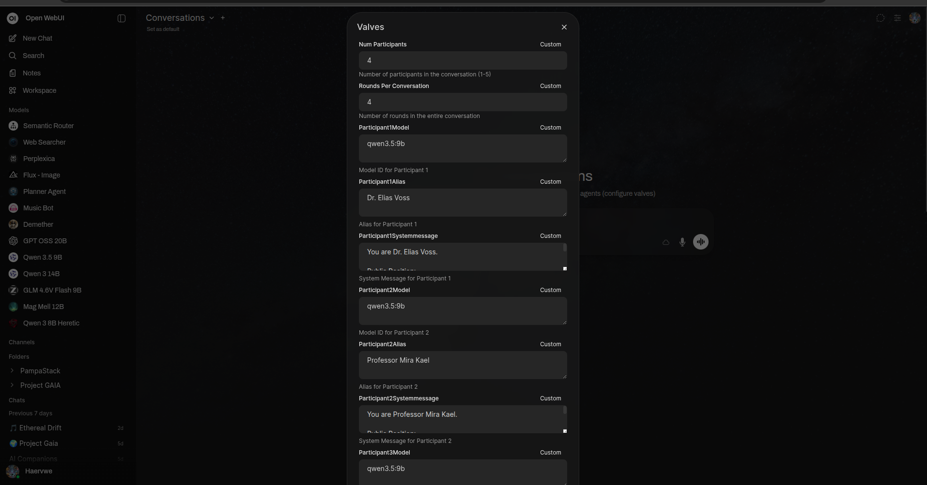Open the Conversations model dropdown
927x485 pixels.
212,18
